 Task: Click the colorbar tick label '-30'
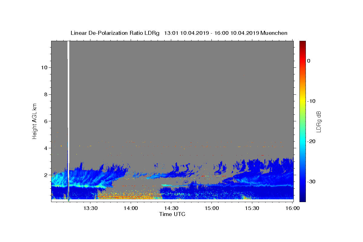pos(312,181)
